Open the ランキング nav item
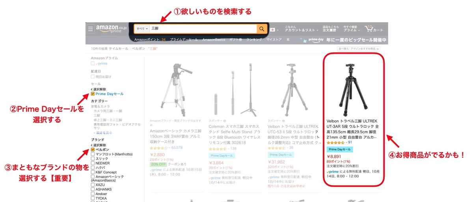The image size is (473, 202). (254, 40)
